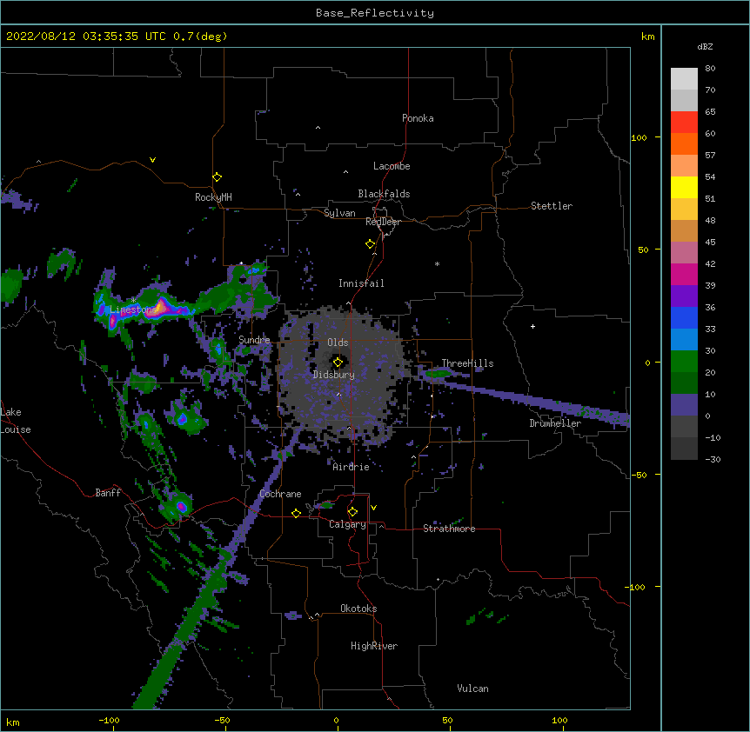Image resolution: width=750 pixels, height=732 pixels.
Task: Click the Sundre town label
Action: point(254,340)
